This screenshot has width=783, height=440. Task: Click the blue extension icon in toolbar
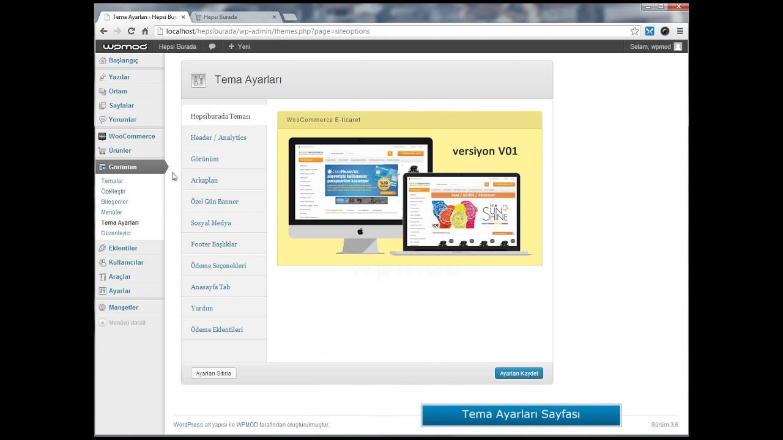pyautogui.click(x=650, y=31)
